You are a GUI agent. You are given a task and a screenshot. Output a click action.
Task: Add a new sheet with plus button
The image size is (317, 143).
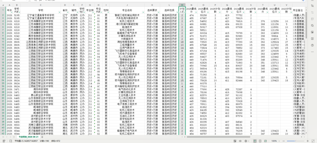[42, 137]
